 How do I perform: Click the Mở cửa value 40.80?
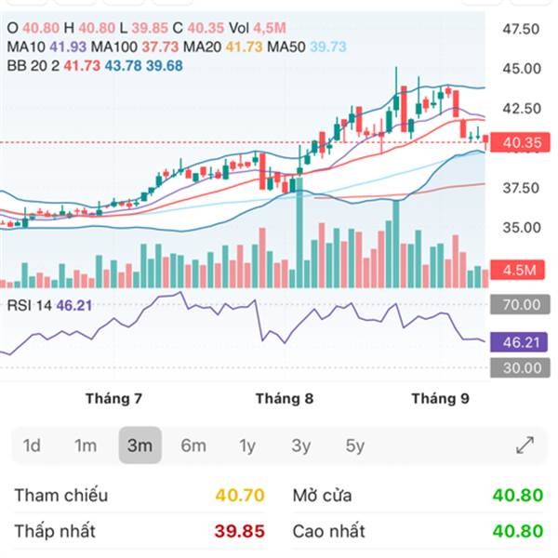(x=518, y=496)
